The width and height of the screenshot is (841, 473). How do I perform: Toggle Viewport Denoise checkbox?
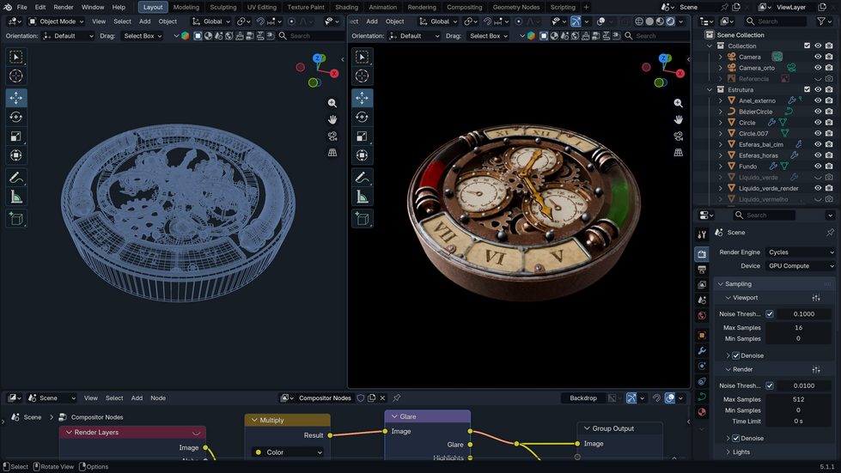[x=736, y=355]
